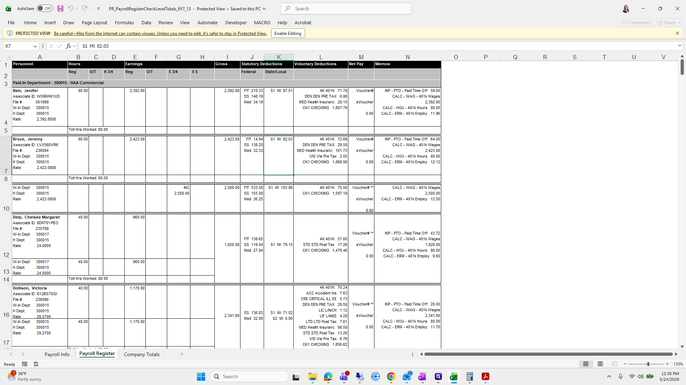Expand the formula bar chevron
This screenshot has width=686, height=385.
[679, 46]
